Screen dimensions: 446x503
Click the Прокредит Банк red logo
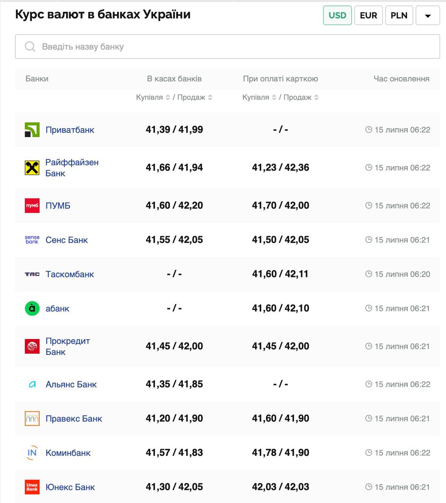click(32, 346)
